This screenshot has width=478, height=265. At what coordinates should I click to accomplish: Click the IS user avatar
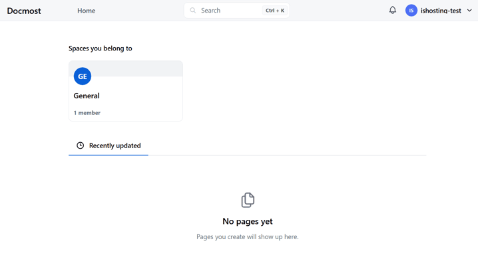(411, 11)
